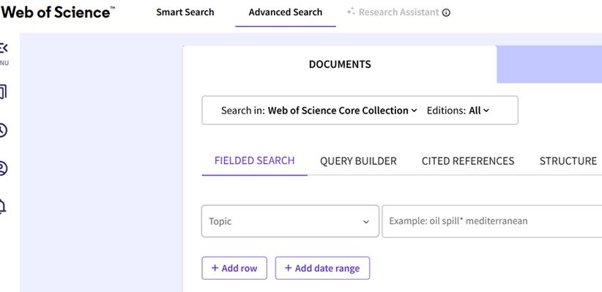
Task: Select the DOCUMENTS tab
Action: [340, 64]
